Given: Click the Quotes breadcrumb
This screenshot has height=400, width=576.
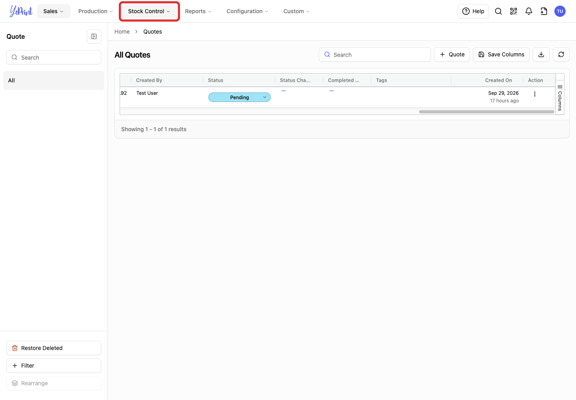Looking at the screenshot, I should coord(153,32).
